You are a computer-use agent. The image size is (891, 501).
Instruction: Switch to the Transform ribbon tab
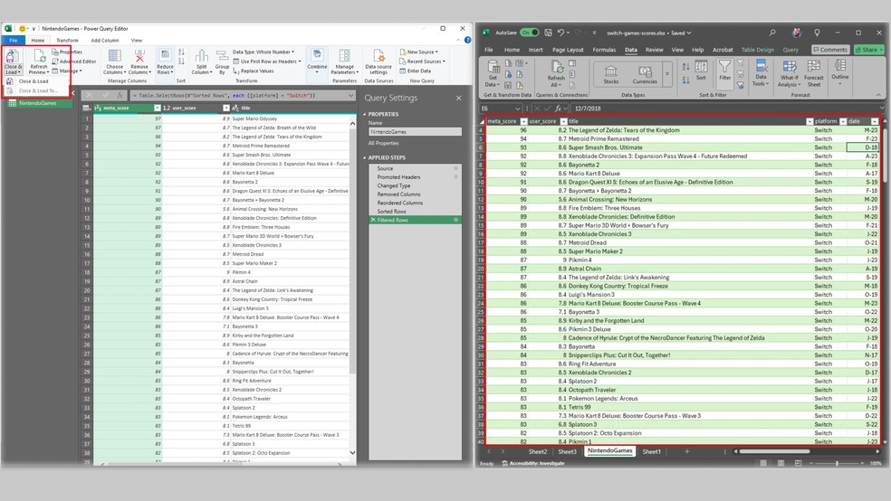coord(67,41)
